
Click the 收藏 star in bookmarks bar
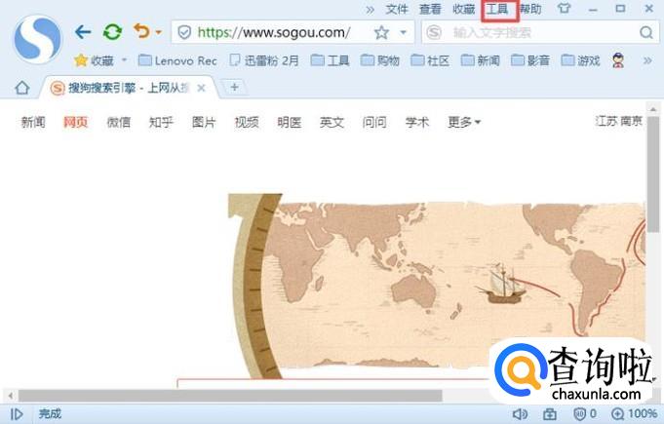[x=94, y=61]
